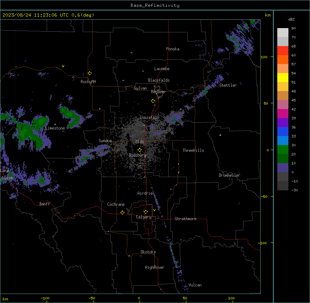Click the Drumheller label
Viewport: 310px width, 303px height.
click(x=229, y=175)
